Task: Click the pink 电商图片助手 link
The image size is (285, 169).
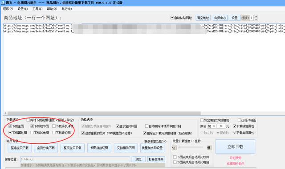Action: pos(236,164)
